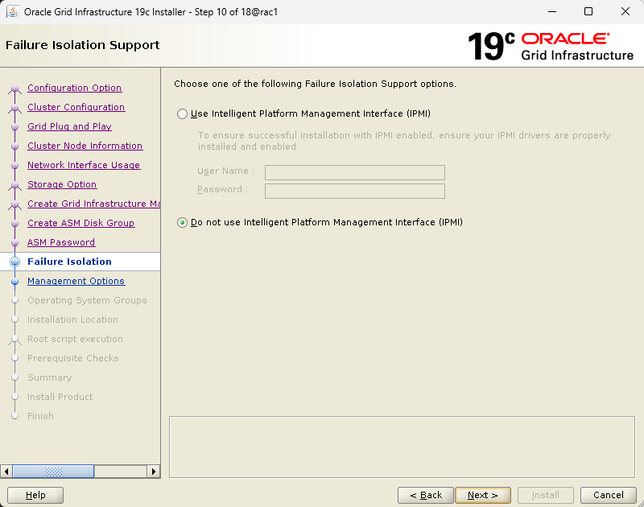The width and height of the screenshot is (644, 507).
Task: Select Use Intelligent Platform Management Interface radio
Action: (183, 113)
